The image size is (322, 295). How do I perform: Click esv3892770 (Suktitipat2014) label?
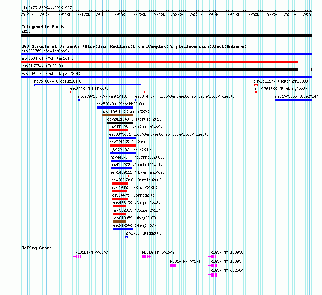51,73
